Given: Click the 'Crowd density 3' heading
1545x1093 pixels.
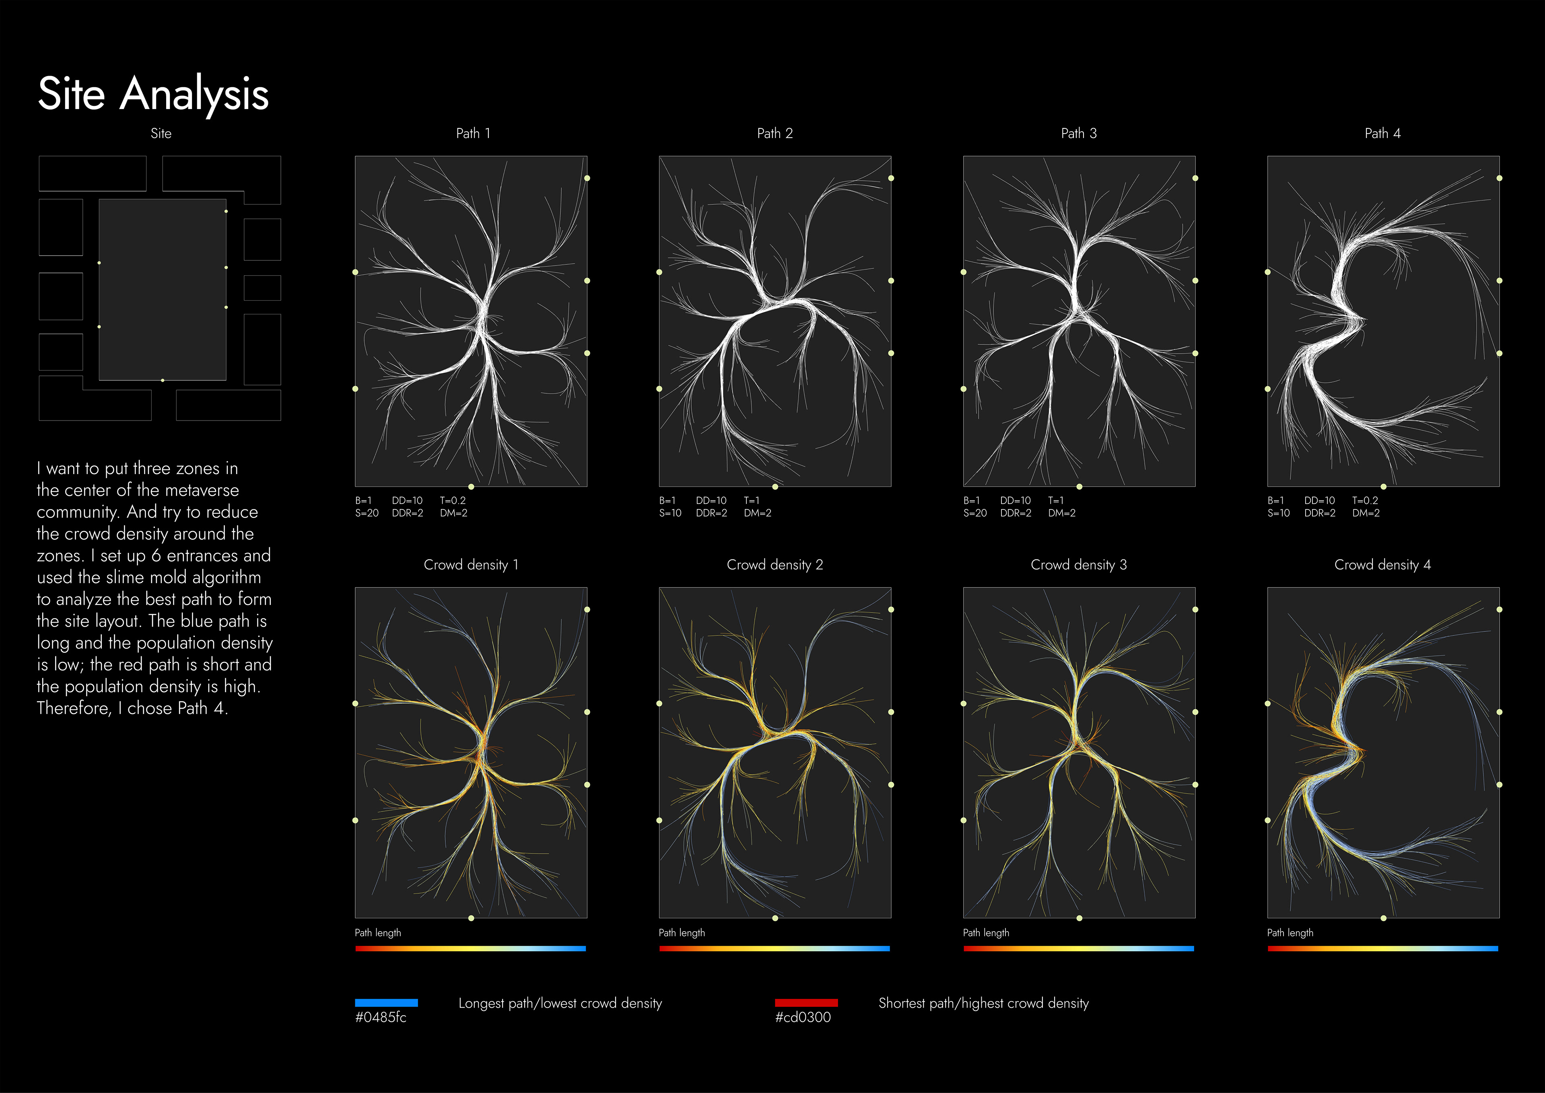Looking at the screenshot, I should [1079, 565].
